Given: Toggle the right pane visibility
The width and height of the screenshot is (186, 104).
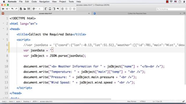Looking at the screenshot, I should pyautogui.click(x=54, y=9).
